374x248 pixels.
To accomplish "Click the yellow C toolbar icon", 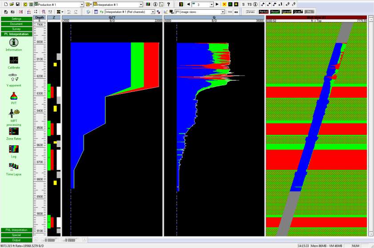I will point(25,4).
